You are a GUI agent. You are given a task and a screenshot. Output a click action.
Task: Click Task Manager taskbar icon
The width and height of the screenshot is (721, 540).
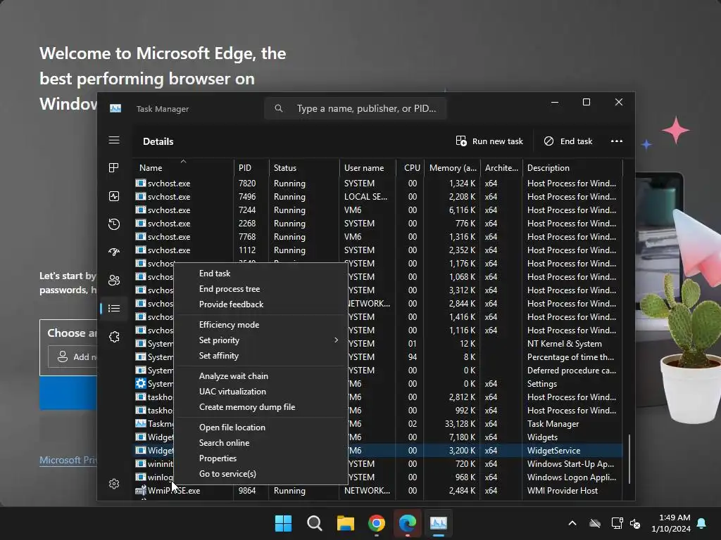tap(438, 523)
